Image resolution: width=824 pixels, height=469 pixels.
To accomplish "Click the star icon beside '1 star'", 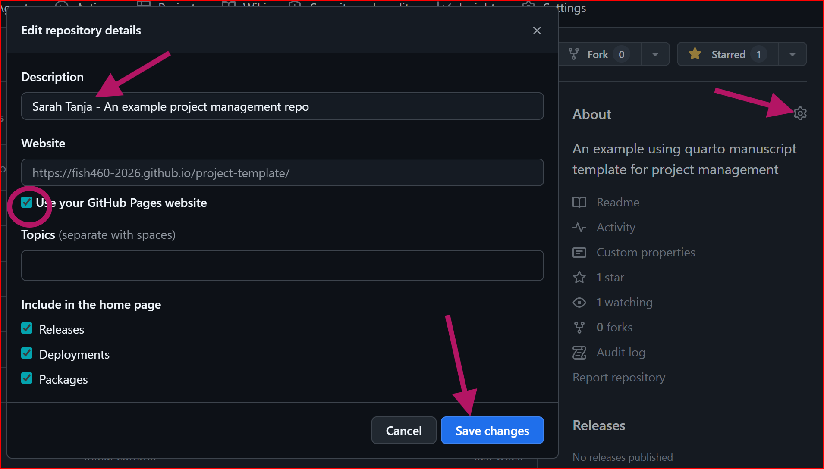I will pos(579,277).
